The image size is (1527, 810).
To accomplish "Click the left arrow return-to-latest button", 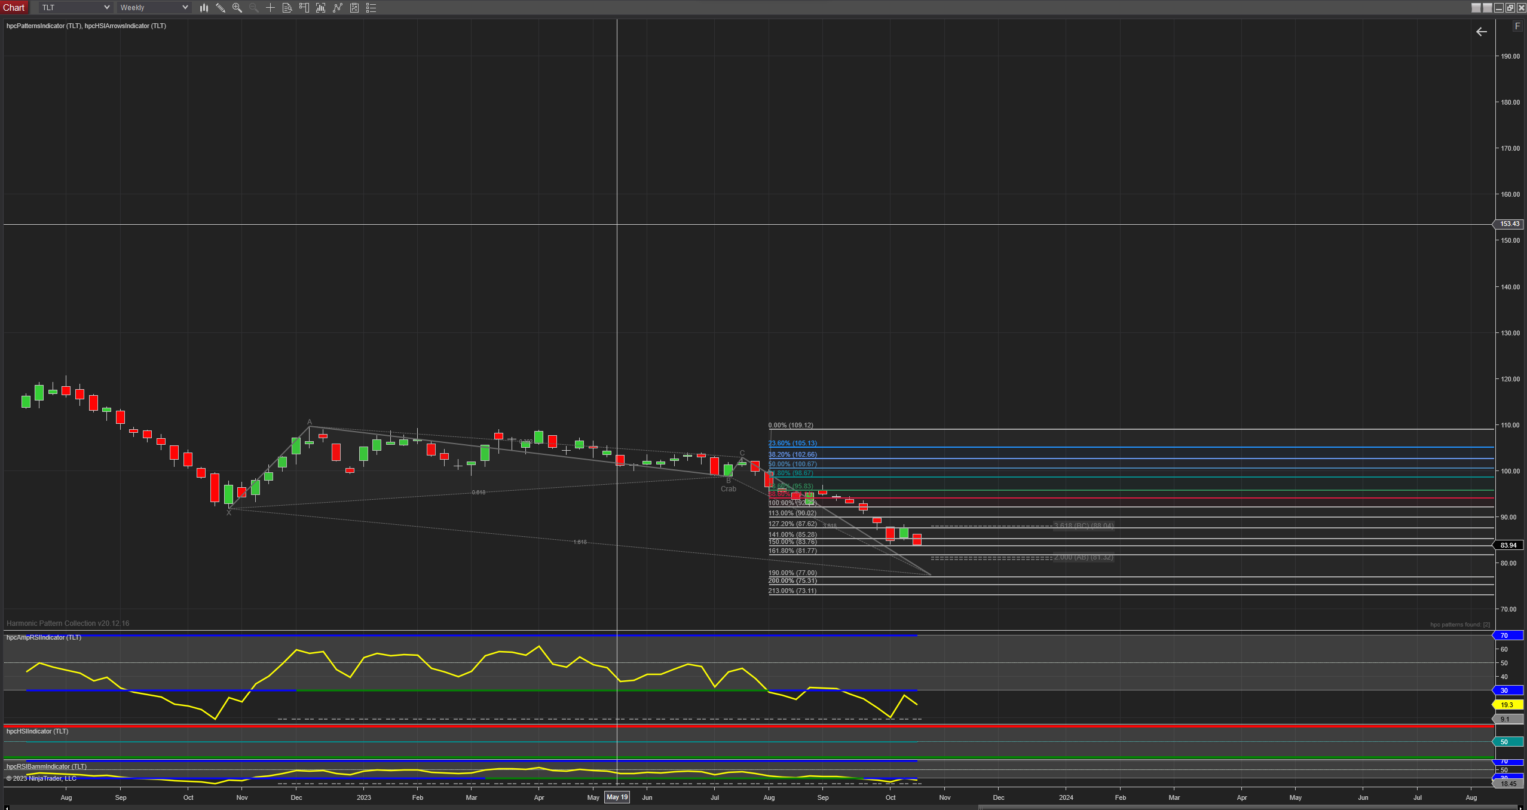I will [1481, 32].
